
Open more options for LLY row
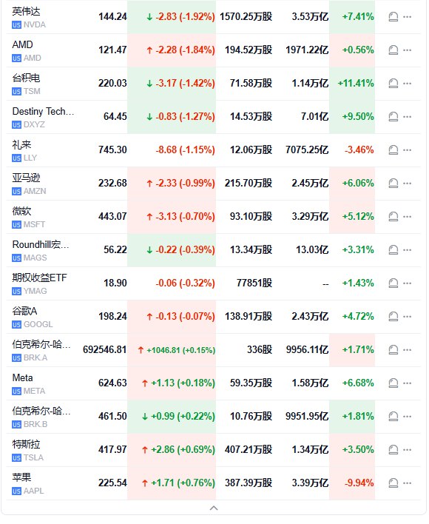408,150
